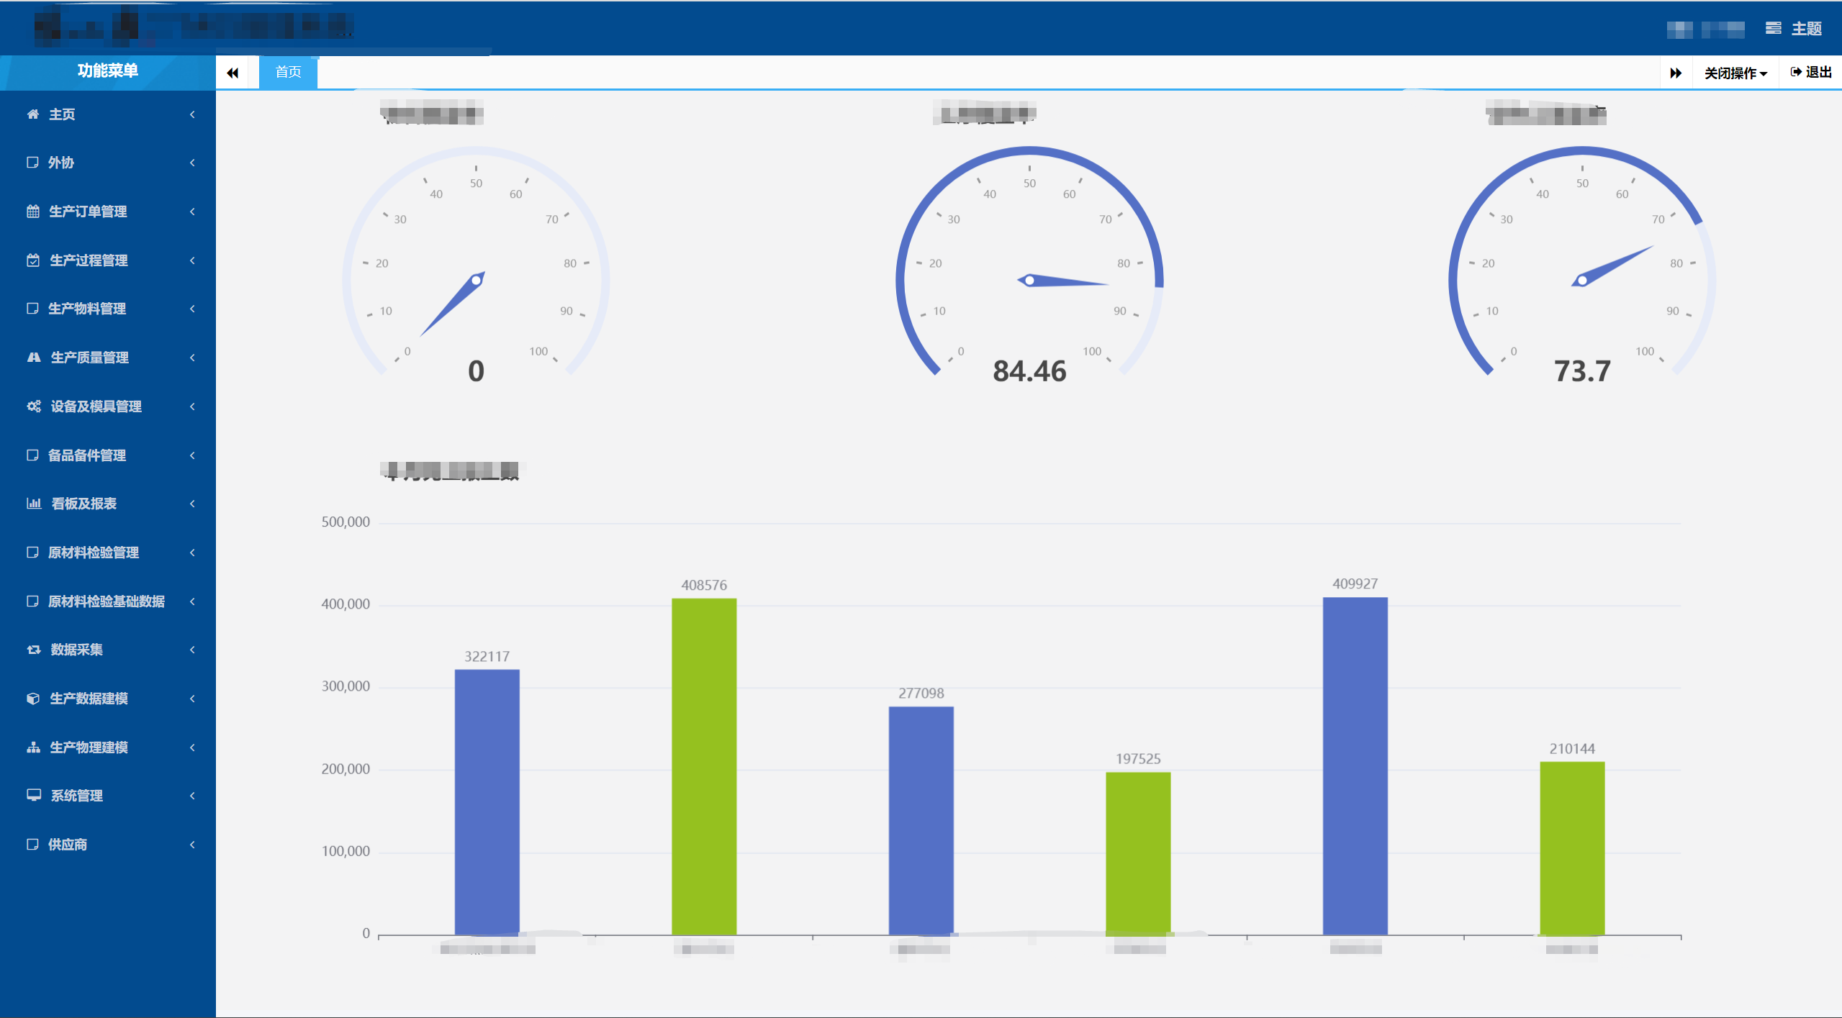
Task: Click the blue bar labeled 409927
Action: point(1355,766)
